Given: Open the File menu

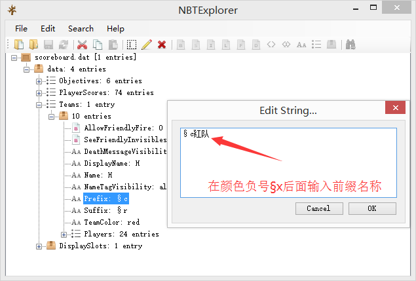Looking at the screenshot, I should click(21, 29).
